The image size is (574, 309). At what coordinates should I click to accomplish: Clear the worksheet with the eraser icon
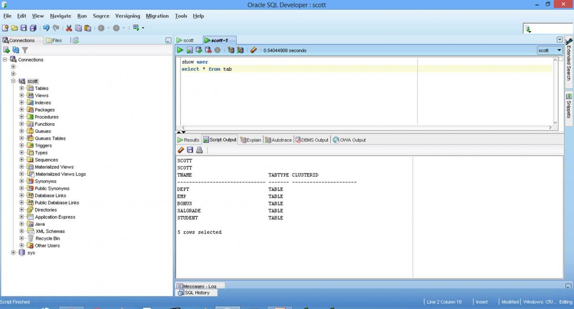[254, 50]
